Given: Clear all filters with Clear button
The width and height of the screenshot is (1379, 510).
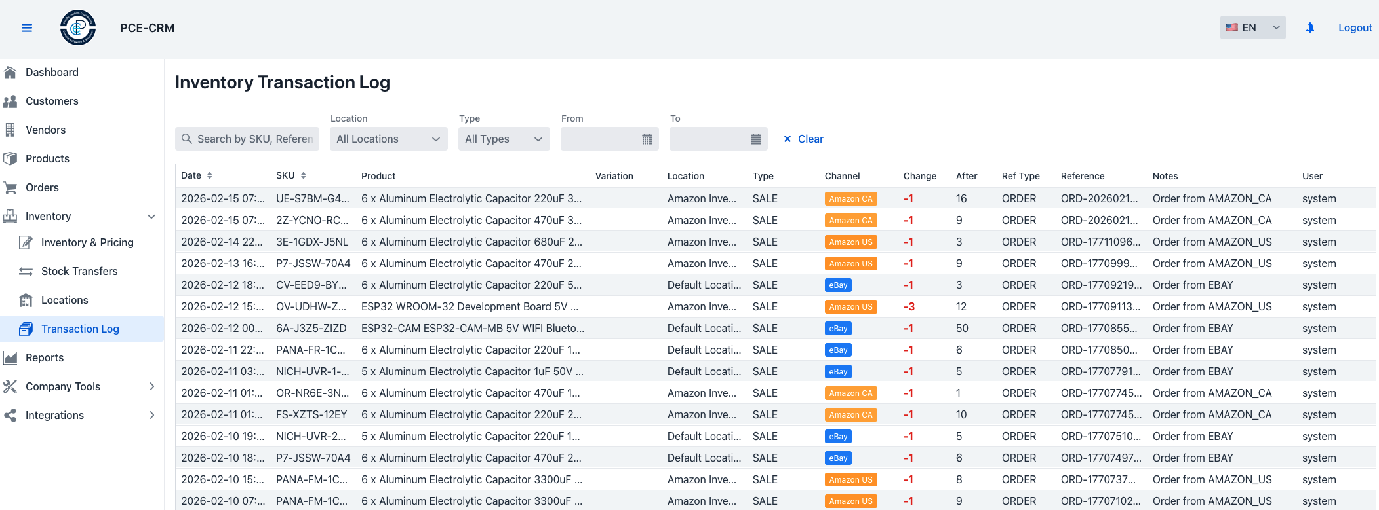Looking at the screenshot, I should [x=803, y=139].
